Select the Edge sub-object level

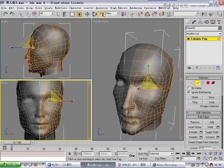197,83
